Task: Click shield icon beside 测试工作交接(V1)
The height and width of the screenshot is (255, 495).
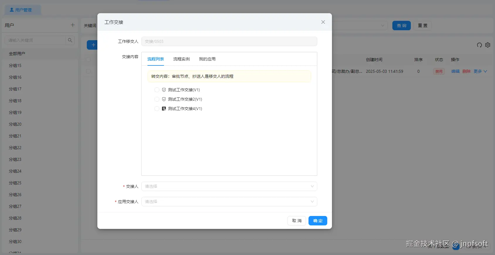Action: (164, 90)
